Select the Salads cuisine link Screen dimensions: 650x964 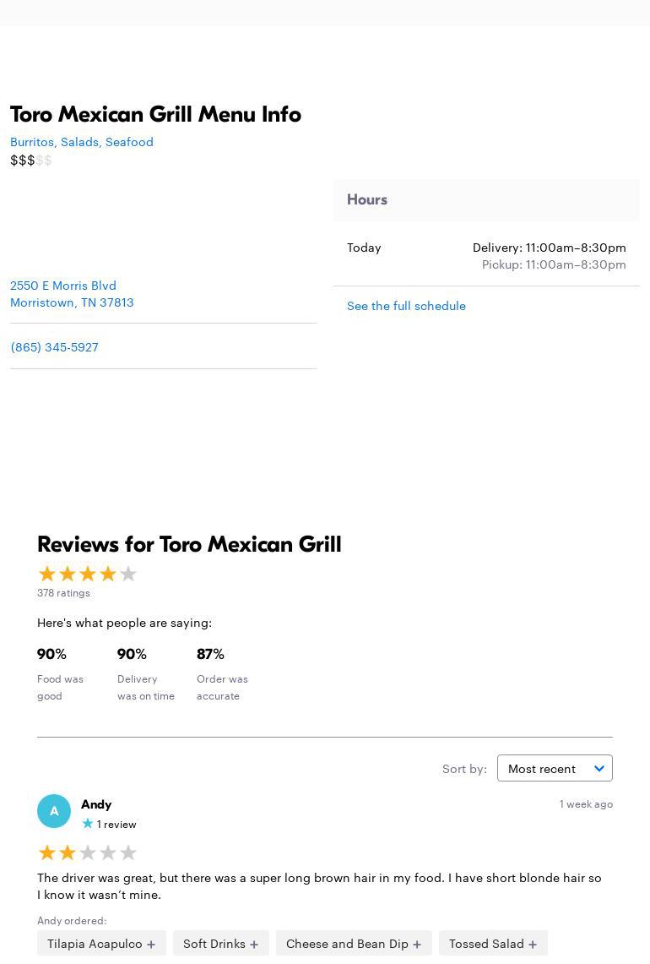[x=79, y=142]
